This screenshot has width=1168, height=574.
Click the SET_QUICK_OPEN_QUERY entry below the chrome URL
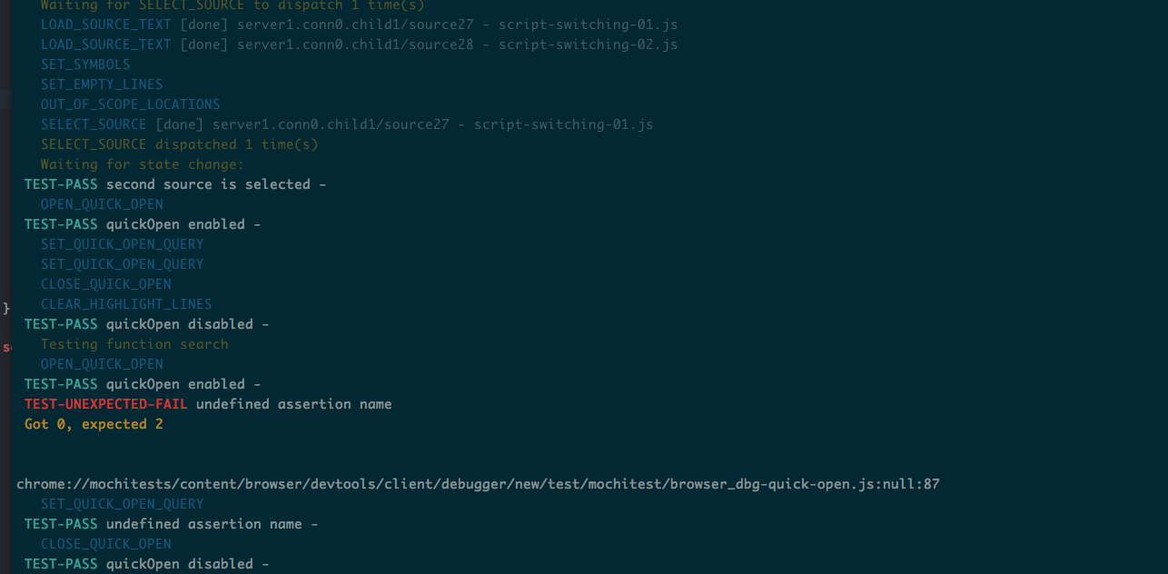(122, 504)
